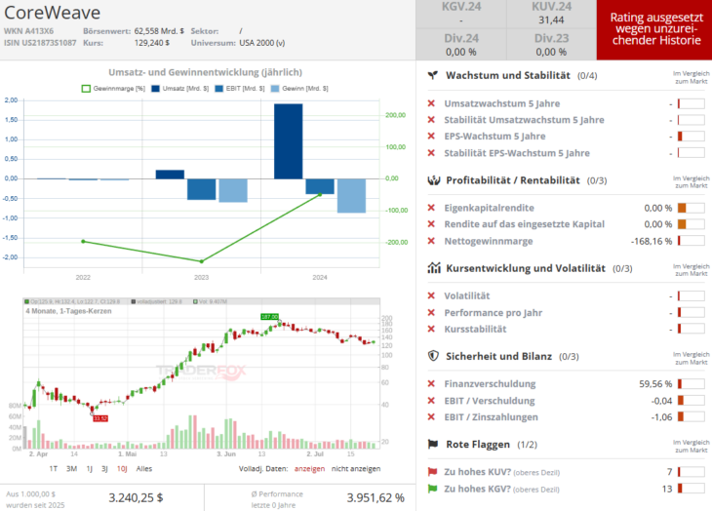Click nicht anzeigen for Volladj. Daten
Screen dimensions: 712x511
[x=356, y=469]
